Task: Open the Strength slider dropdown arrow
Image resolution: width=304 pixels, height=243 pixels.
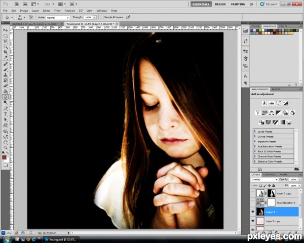Action: (x=94, y=17)
